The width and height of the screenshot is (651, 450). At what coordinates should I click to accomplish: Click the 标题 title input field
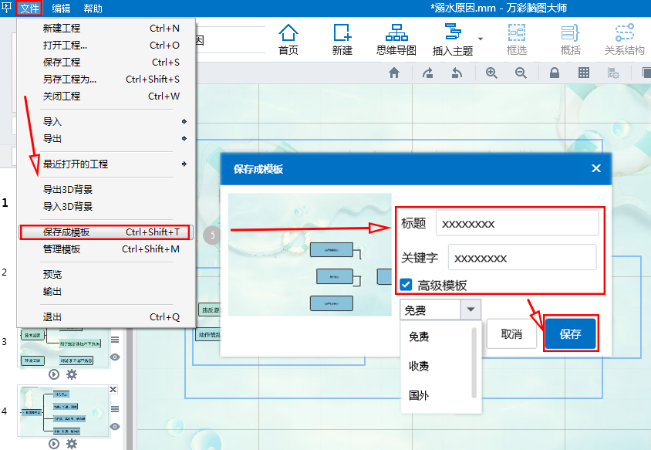[x=517, y=223]
